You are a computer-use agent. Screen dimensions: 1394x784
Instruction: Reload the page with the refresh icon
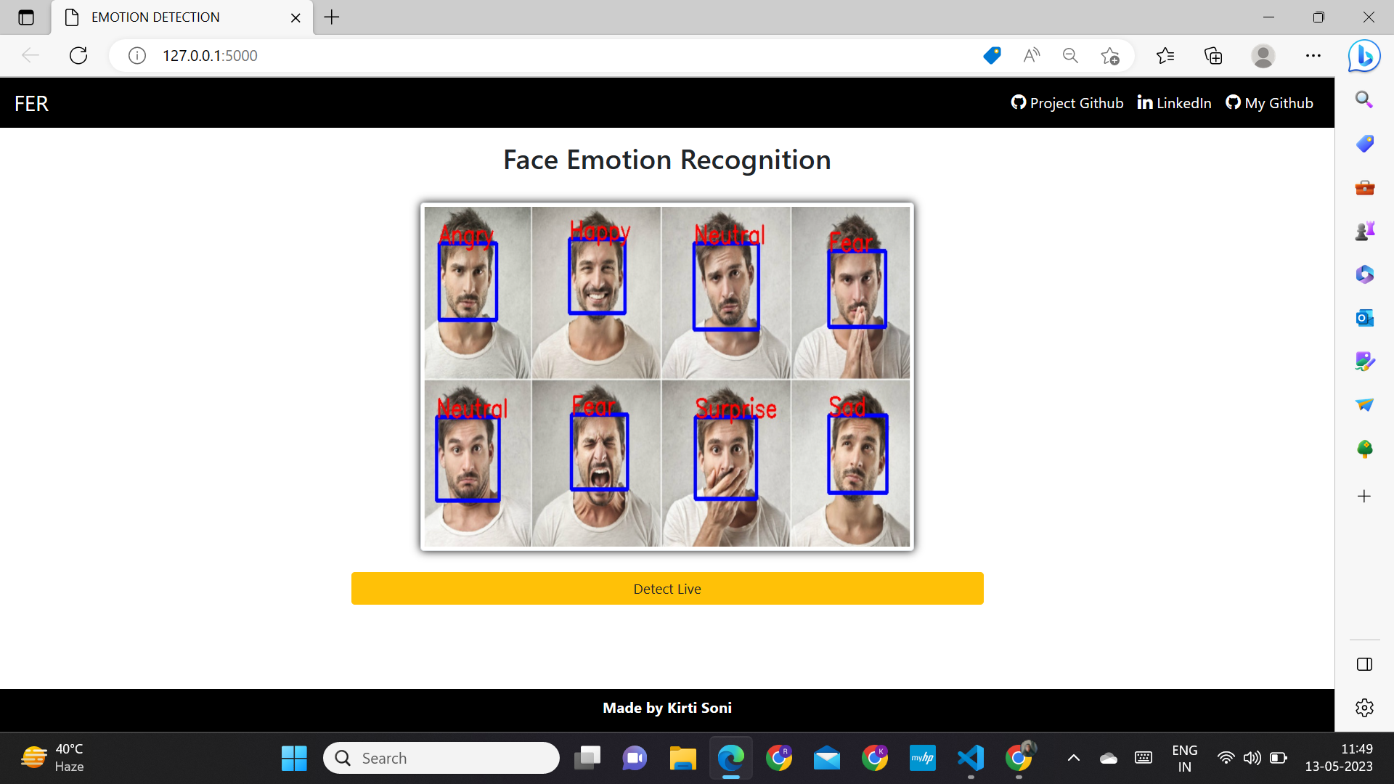click(78, 55)
